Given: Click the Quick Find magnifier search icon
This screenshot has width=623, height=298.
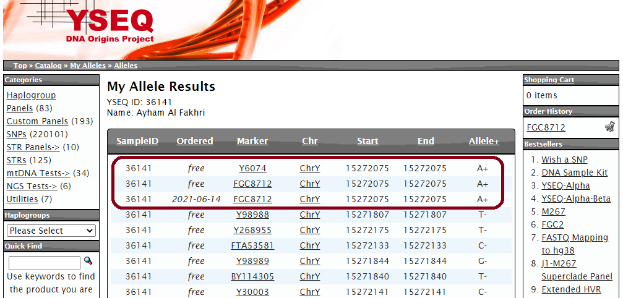Looking at the screenshot, I should (88, 262).
